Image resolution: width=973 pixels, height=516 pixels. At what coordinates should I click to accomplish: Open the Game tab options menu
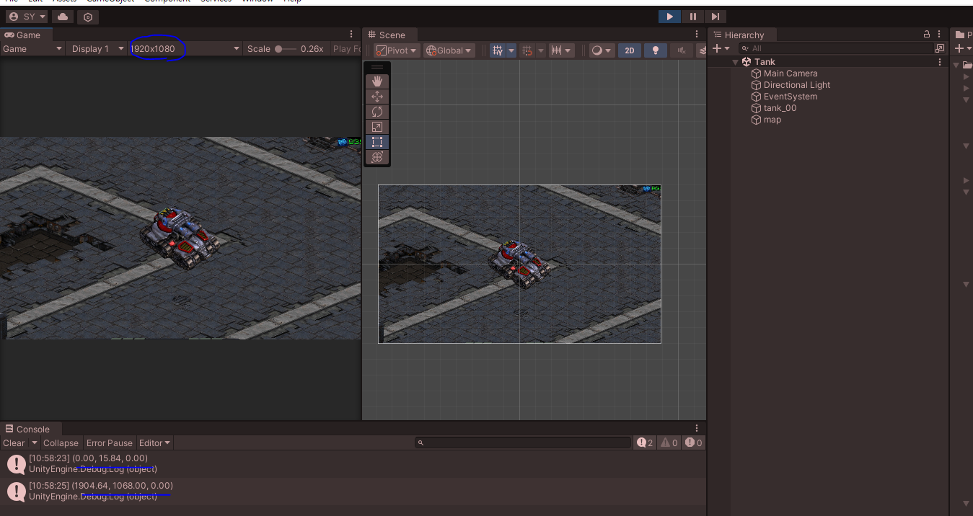(x=351, y=35)
